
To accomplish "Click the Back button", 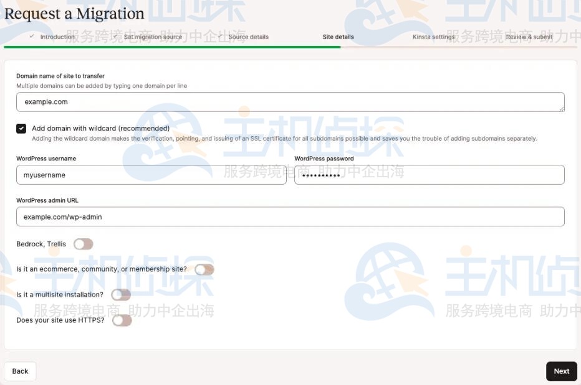I will 19,371.
